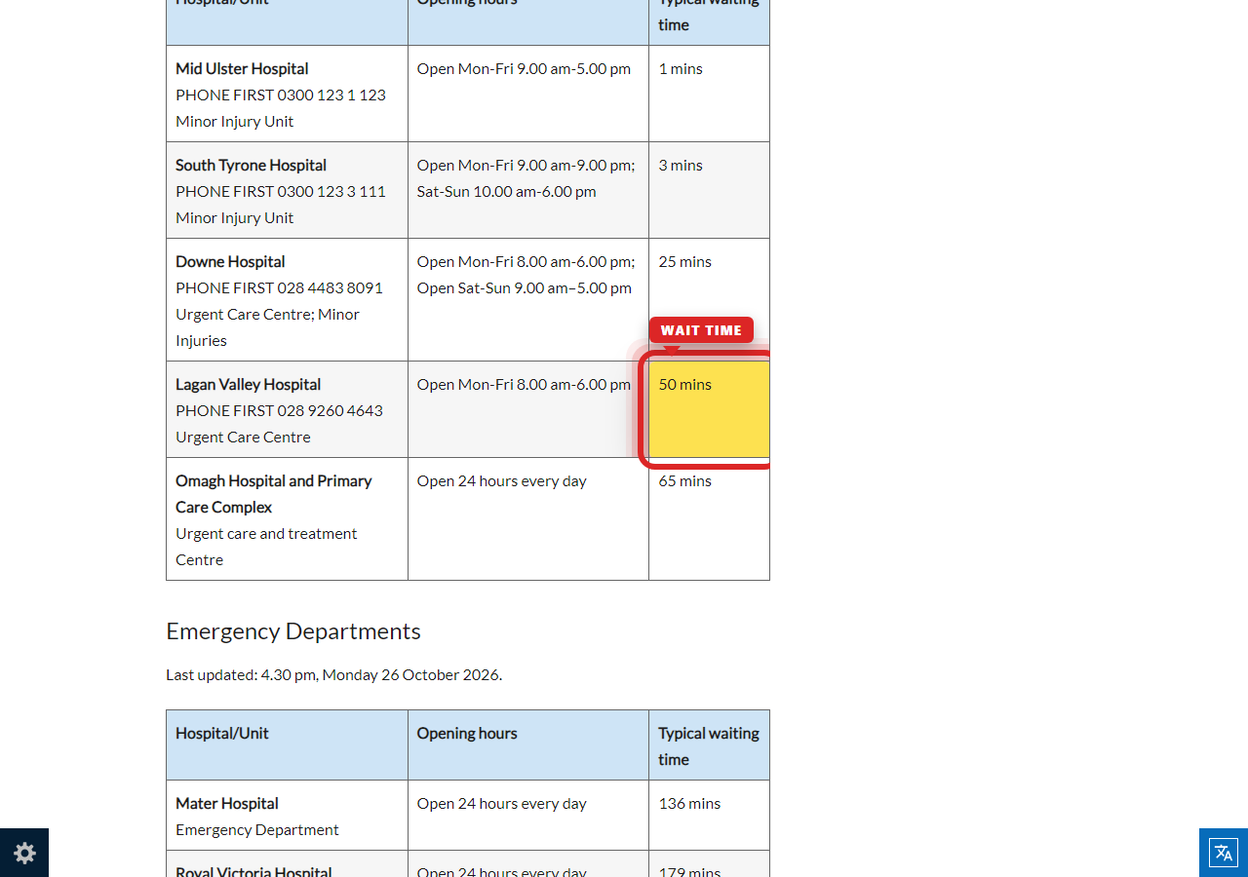Open the translate language icon

pyautogui.click(x=1224, y=853)
